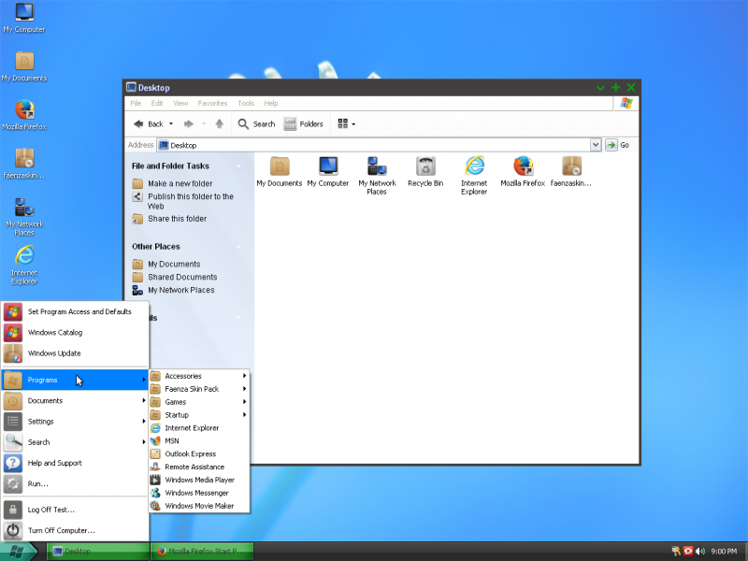Expand the Startup submenu
The image size is (748, 561).
pyautogui.click(x=199, y=415)
